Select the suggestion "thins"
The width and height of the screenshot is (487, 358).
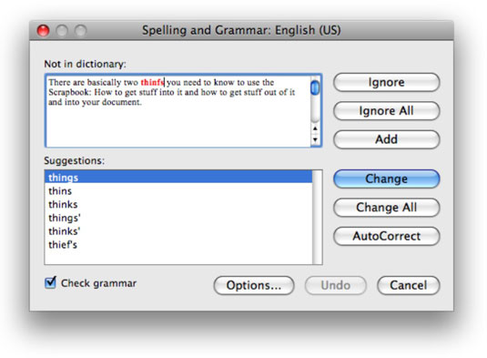(x=178, y=190)
